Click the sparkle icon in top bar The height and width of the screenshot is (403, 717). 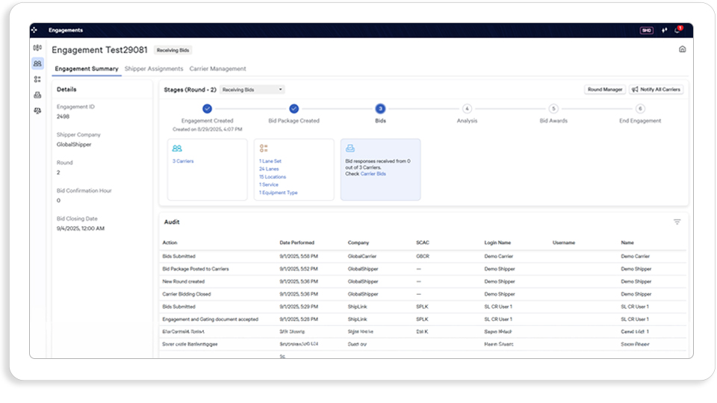tap(665, 30)
